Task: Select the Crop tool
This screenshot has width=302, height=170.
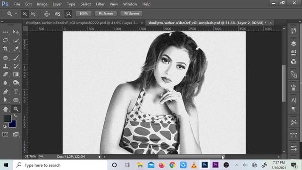Action: (x=5, y=49)
